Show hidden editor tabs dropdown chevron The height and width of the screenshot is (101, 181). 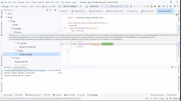(176, 11)
